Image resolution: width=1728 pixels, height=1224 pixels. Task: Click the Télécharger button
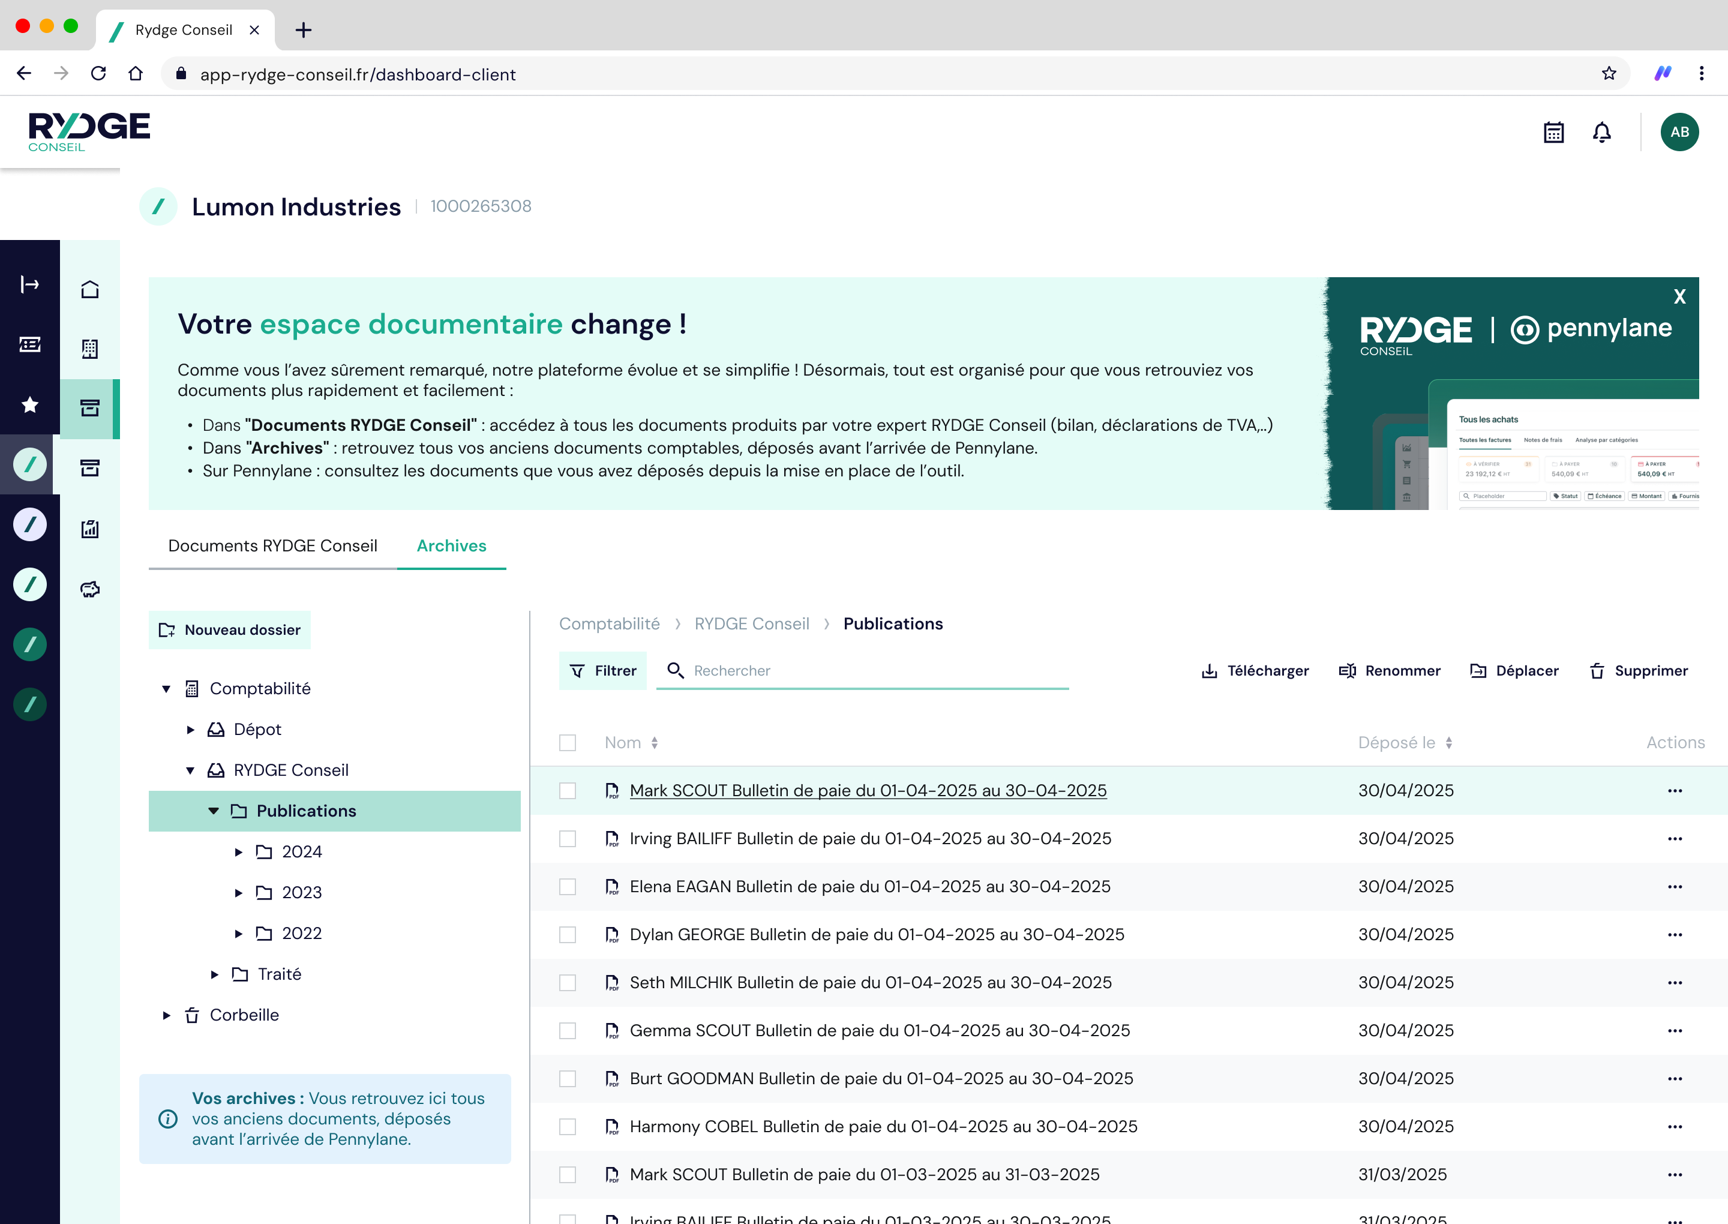tap(1254, 671)
